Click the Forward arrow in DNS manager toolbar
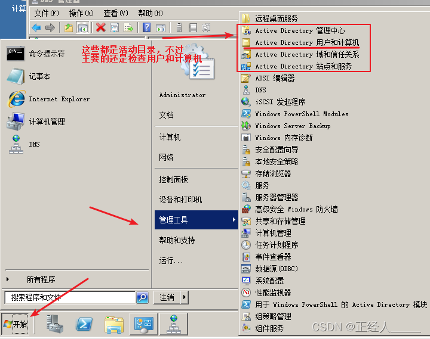This screenshot has width=430, height=339. [x=50, y=27]
